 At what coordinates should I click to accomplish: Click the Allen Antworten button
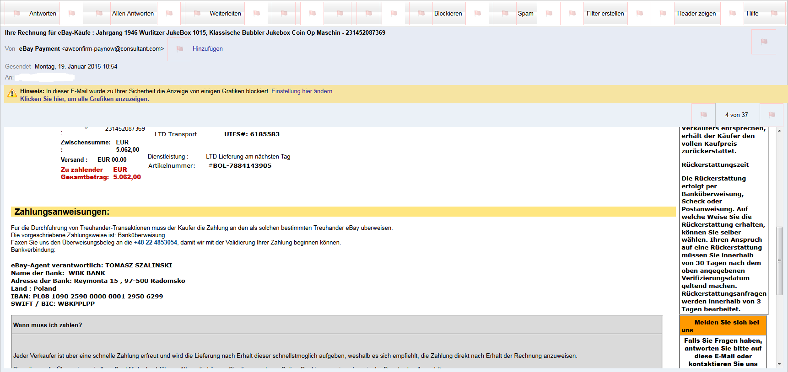(133, 13)
